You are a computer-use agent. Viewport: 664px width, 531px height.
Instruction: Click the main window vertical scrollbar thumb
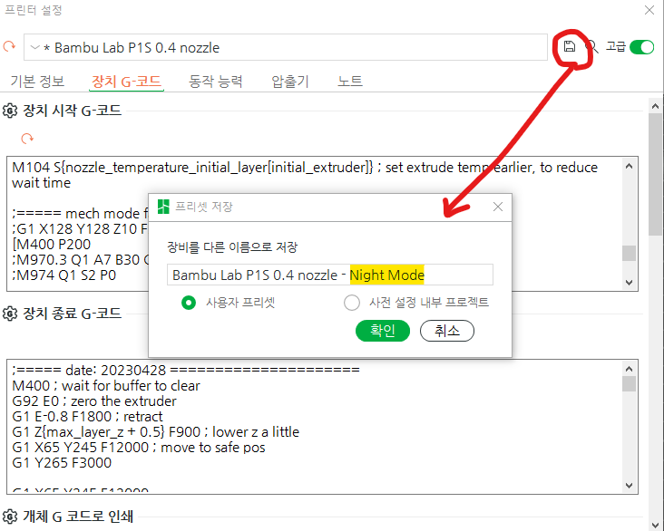point(656,174)
